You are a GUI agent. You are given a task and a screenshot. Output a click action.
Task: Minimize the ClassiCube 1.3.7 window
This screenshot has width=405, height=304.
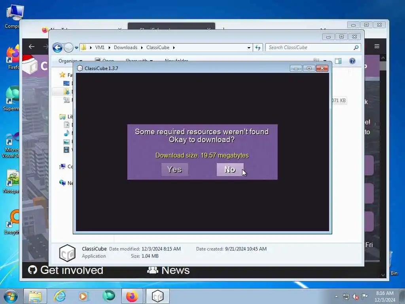click(296, 68)
